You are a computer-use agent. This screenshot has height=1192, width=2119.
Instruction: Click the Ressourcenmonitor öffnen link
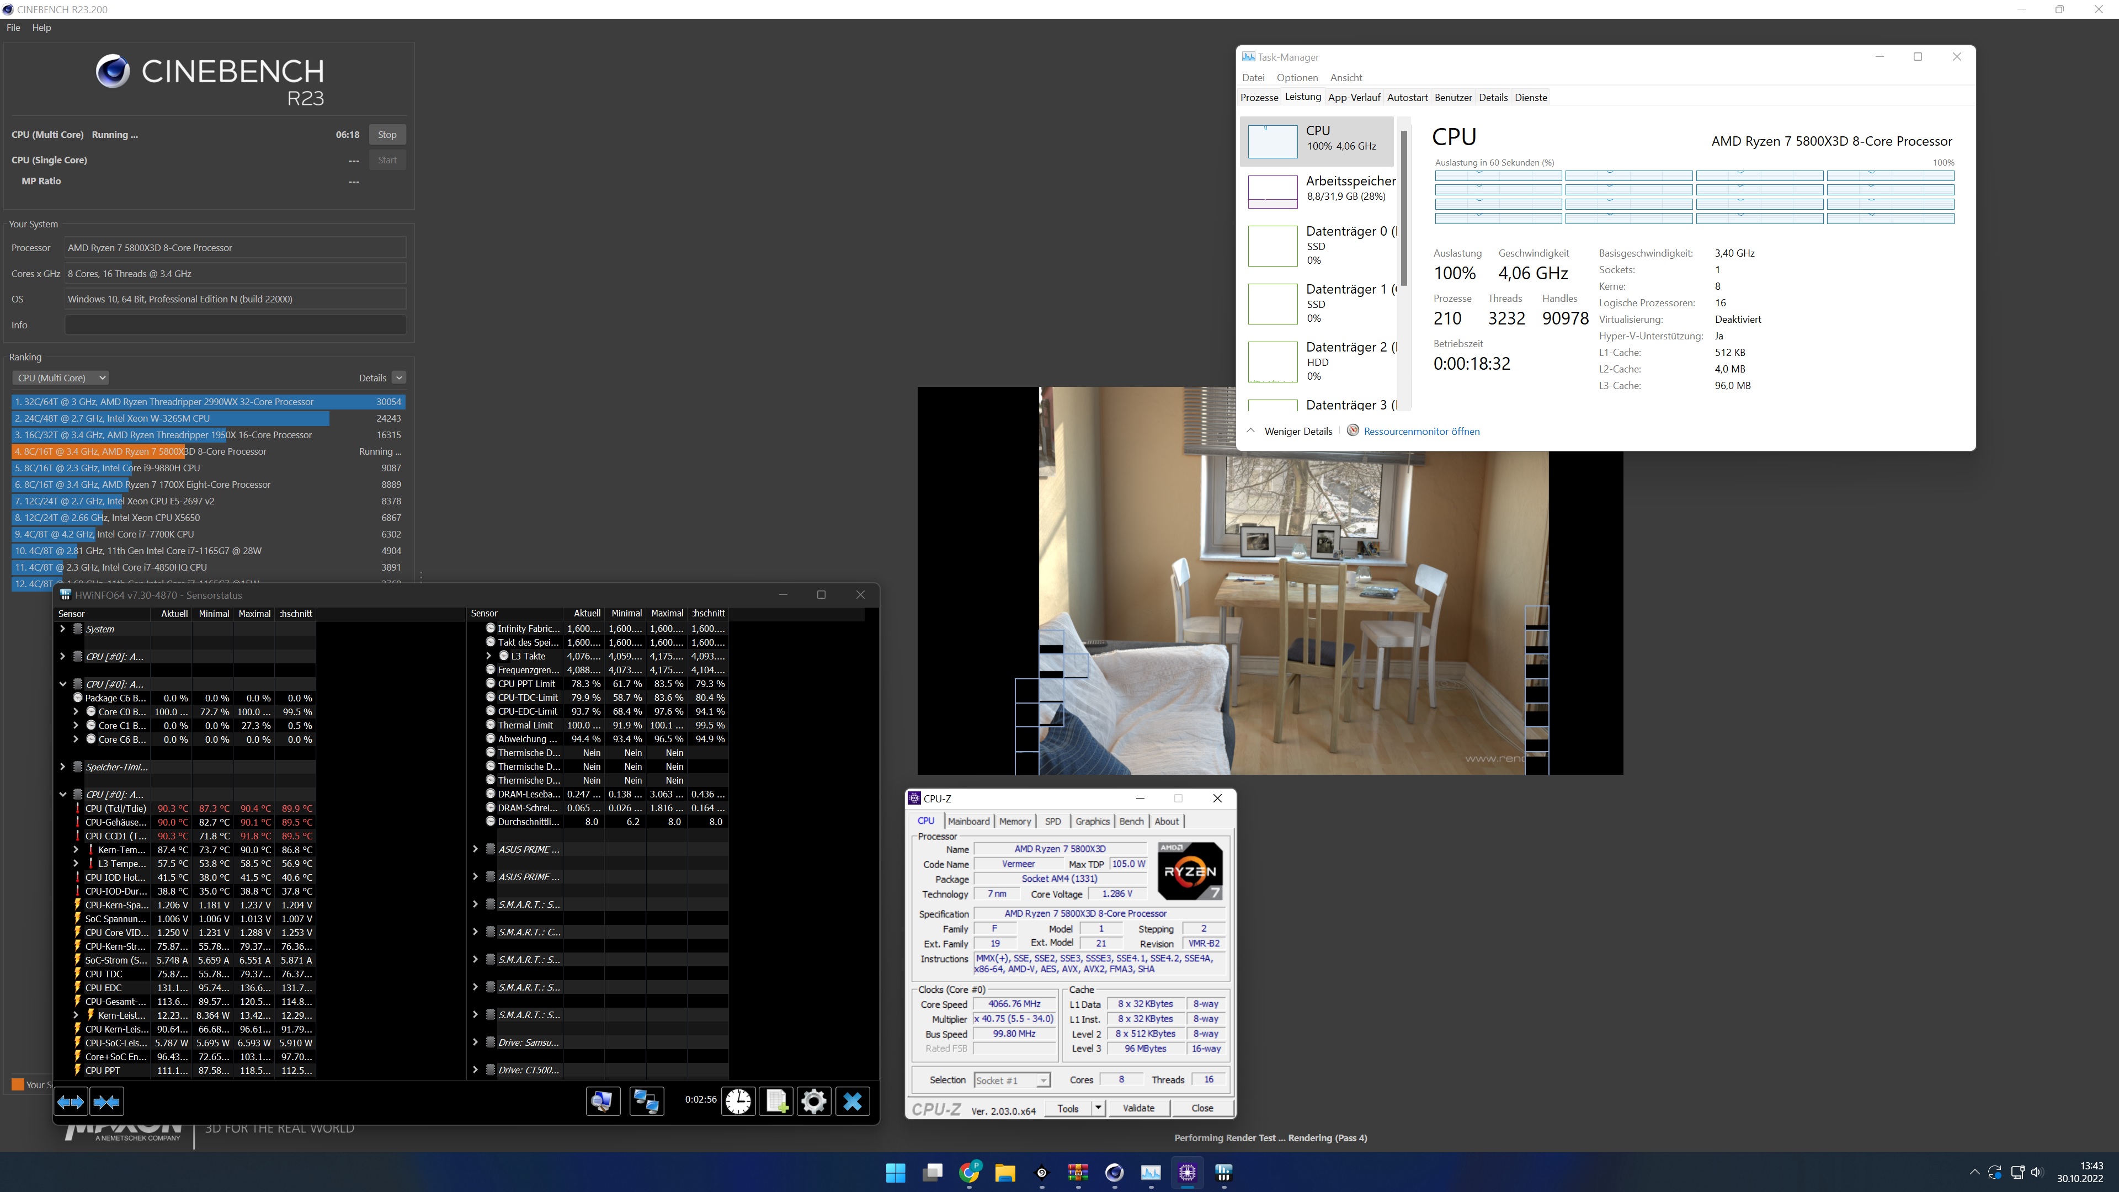[1420, 431]
